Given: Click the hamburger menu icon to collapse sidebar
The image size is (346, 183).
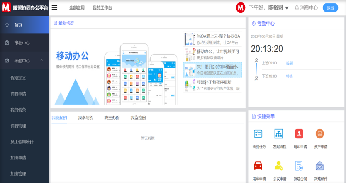Looking at the screenshot, I should (54, 7).
